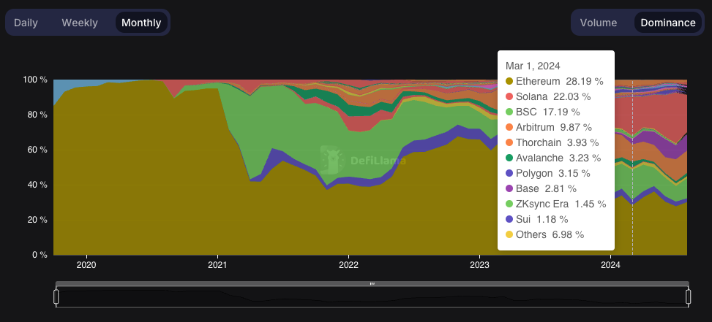712x322 pixels.
Task: Click the 2023 label on the x-axis
Action: click(479, 265)
